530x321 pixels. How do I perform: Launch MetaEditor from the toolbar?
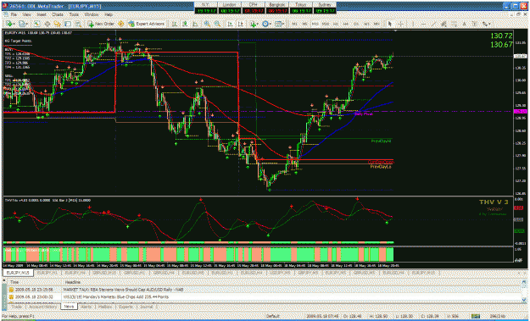120,24
